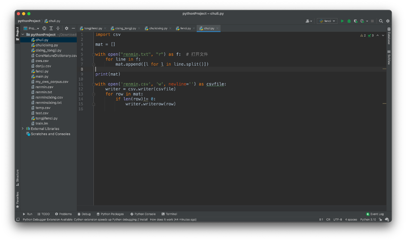The width and height of the screenshot is (407, 242).
Task: Expand all in the Project panel
Action: (51, 28)
